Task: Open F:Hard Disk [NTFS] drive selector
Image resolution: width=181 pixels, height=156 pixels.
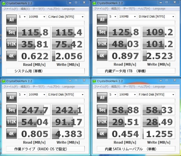Action: pyautogui.click(x=156, y=95)
